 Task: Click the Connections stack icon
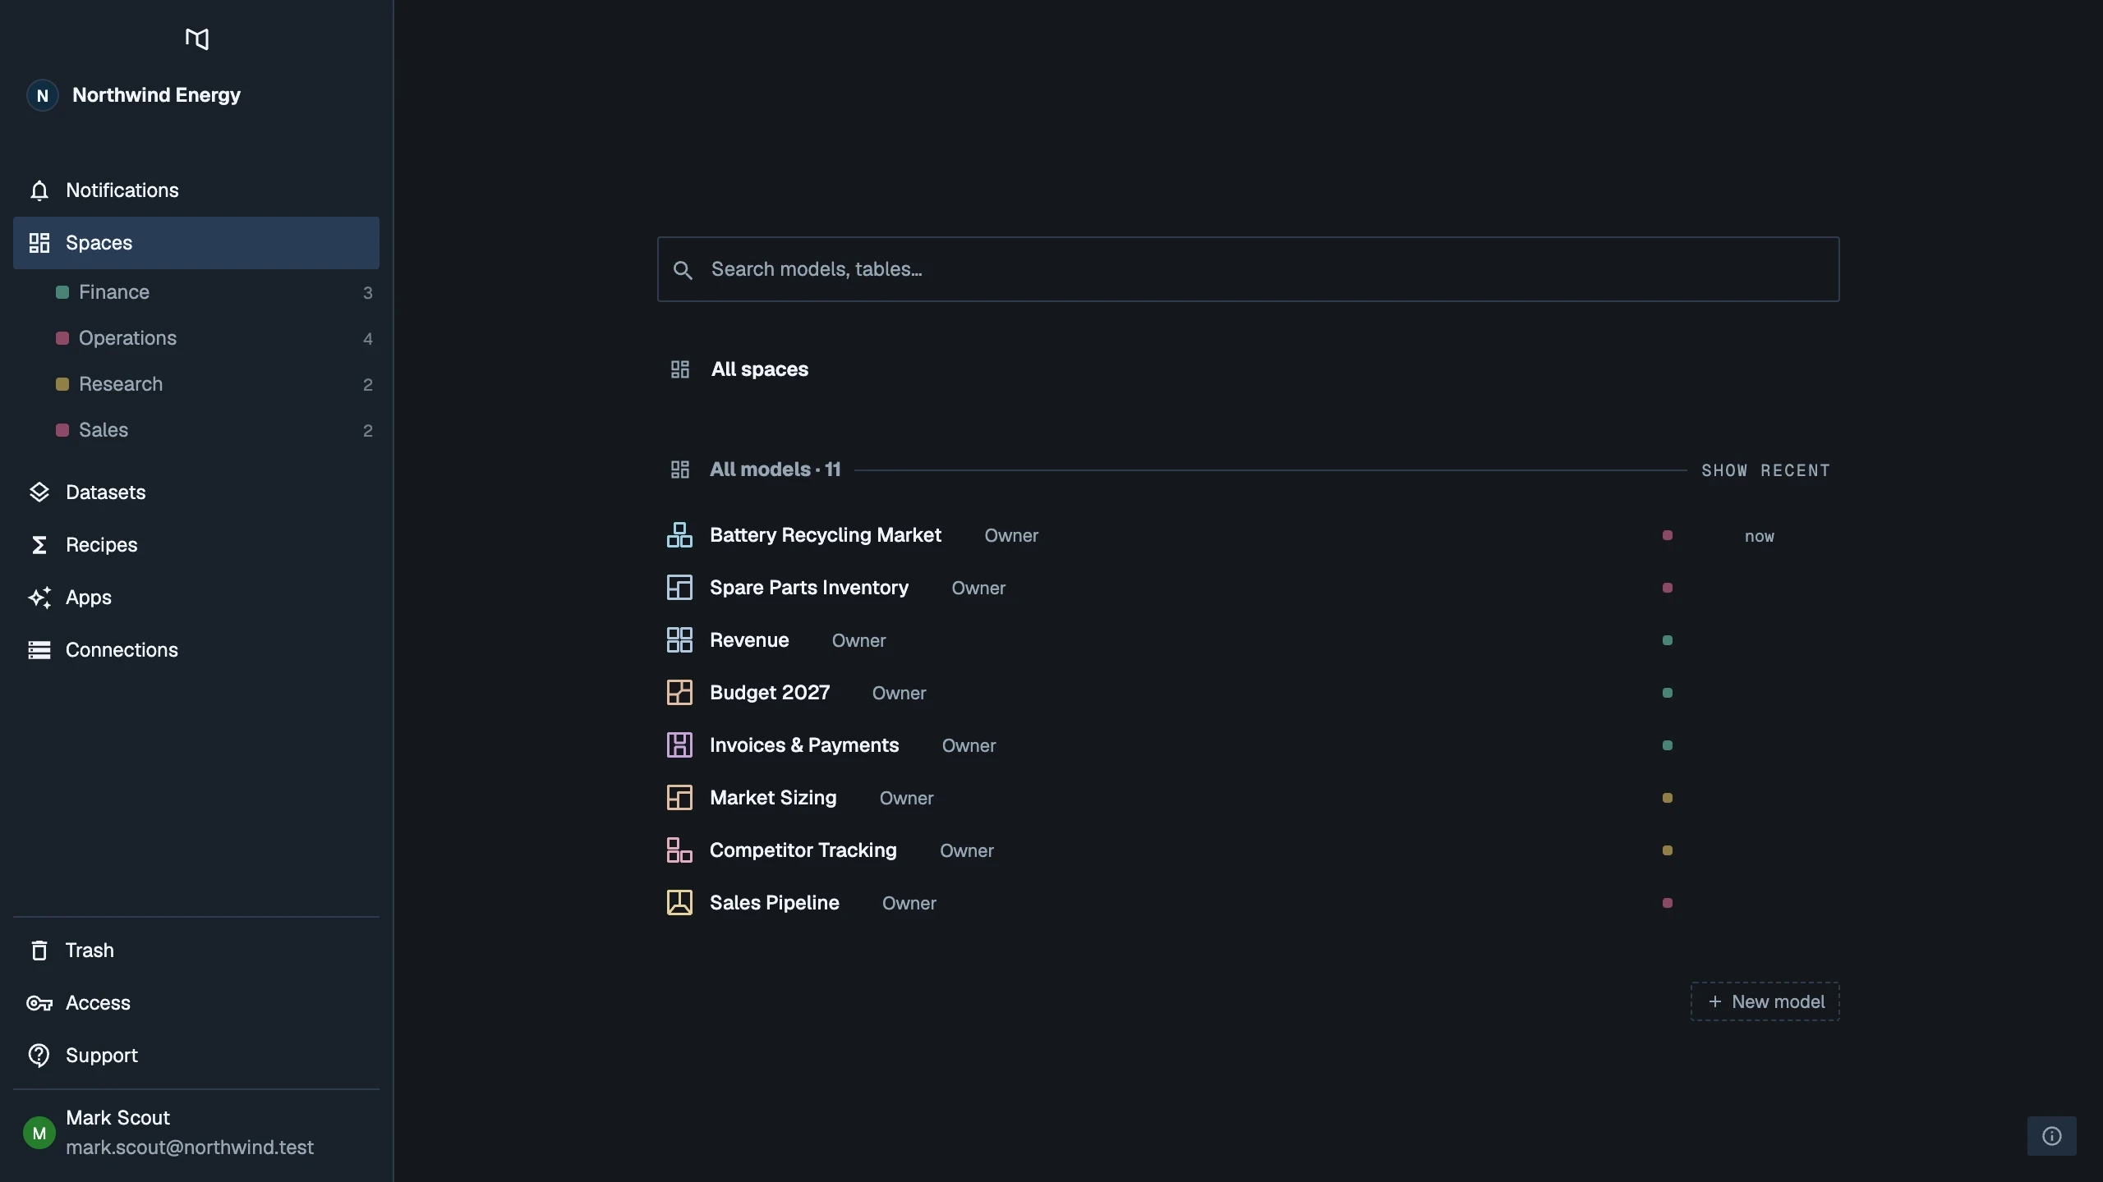(39, 650)
